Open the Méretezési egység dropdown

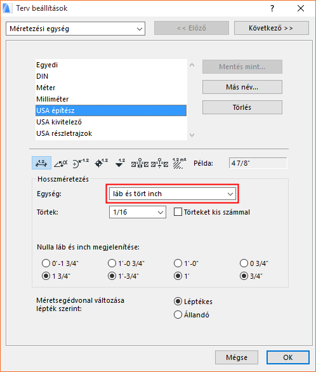click(76, 29)
